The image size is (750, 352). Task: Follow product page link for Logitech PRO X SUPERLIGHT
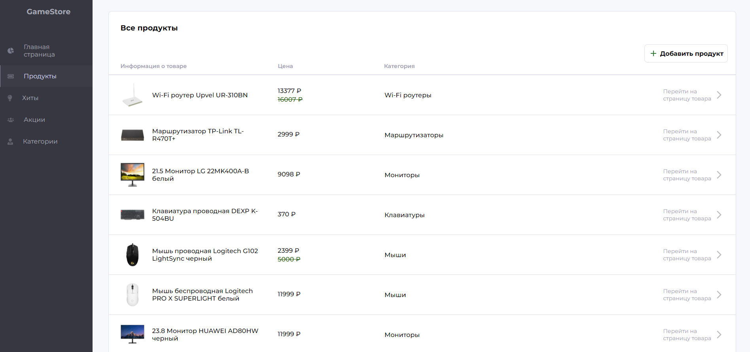point(687,295)
